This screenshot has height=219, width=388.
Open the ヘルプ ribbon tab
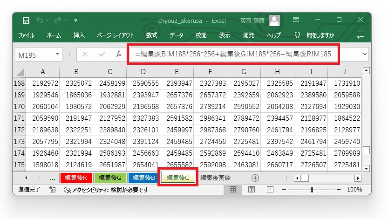point(274,35)
